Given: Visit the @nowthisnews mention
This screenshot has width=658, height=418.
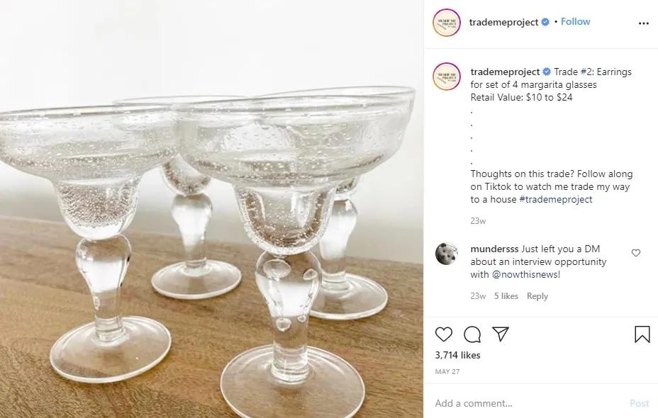Looking at the screenshot, I should 525,274.
